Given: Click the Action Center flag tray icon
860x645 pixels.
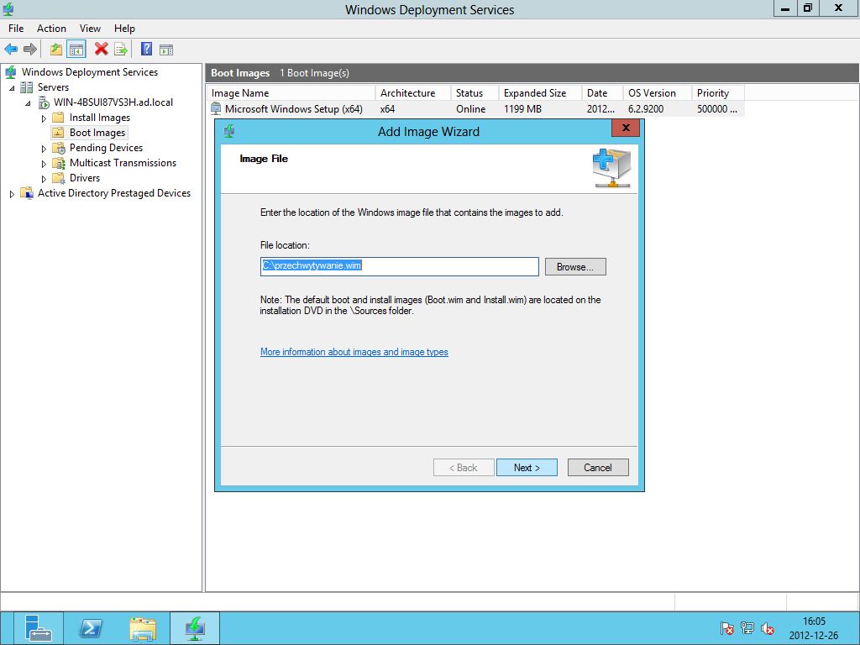Looking at the screenshot, I should coord(726,628).
